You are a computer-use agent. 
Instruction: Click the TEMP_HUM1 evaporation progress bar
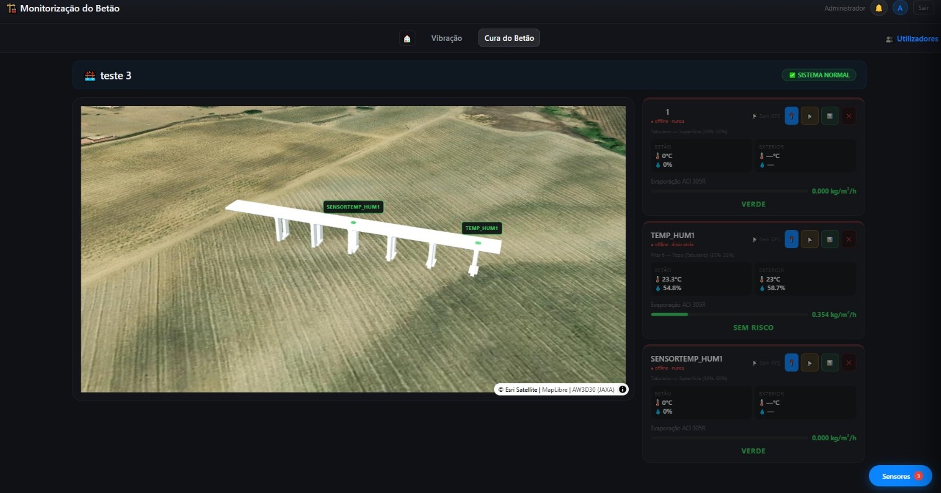click(728, 314)
